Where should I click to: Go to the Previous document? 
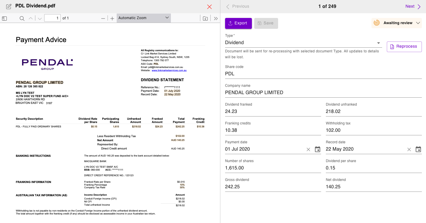[x=237, y=6]
